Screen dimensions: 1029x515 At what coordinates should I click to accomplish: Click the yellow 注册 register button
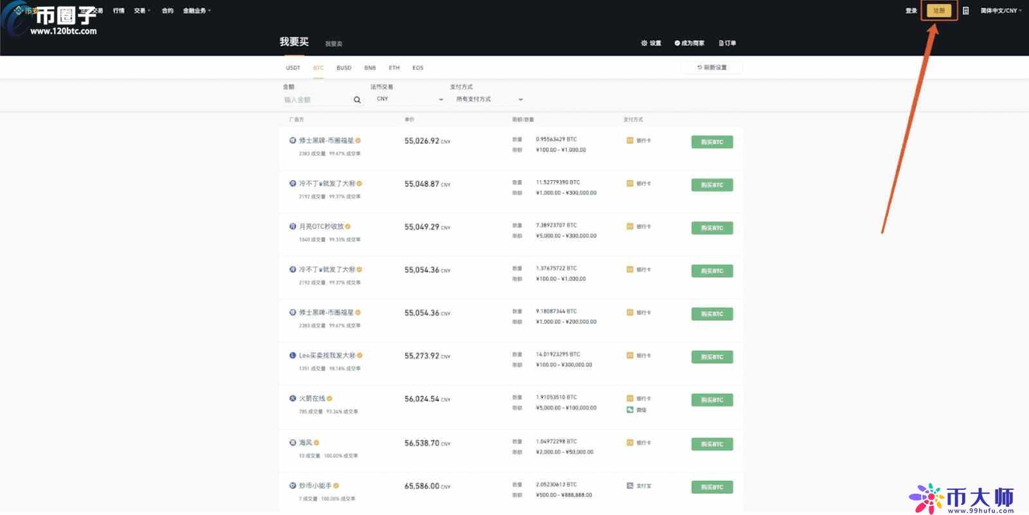939,11
